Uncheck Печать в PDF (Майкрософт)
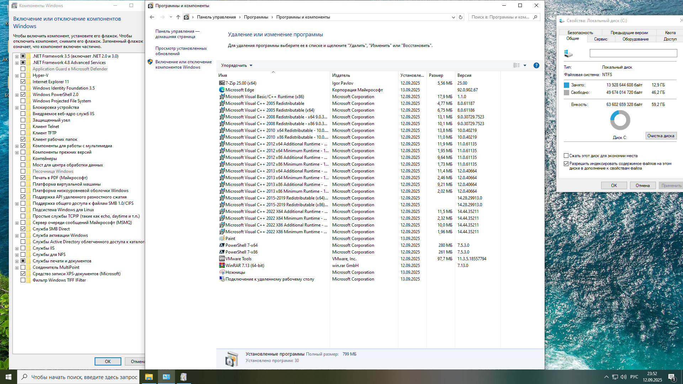This screenshot has width=683, height=384. pos(23,178)
